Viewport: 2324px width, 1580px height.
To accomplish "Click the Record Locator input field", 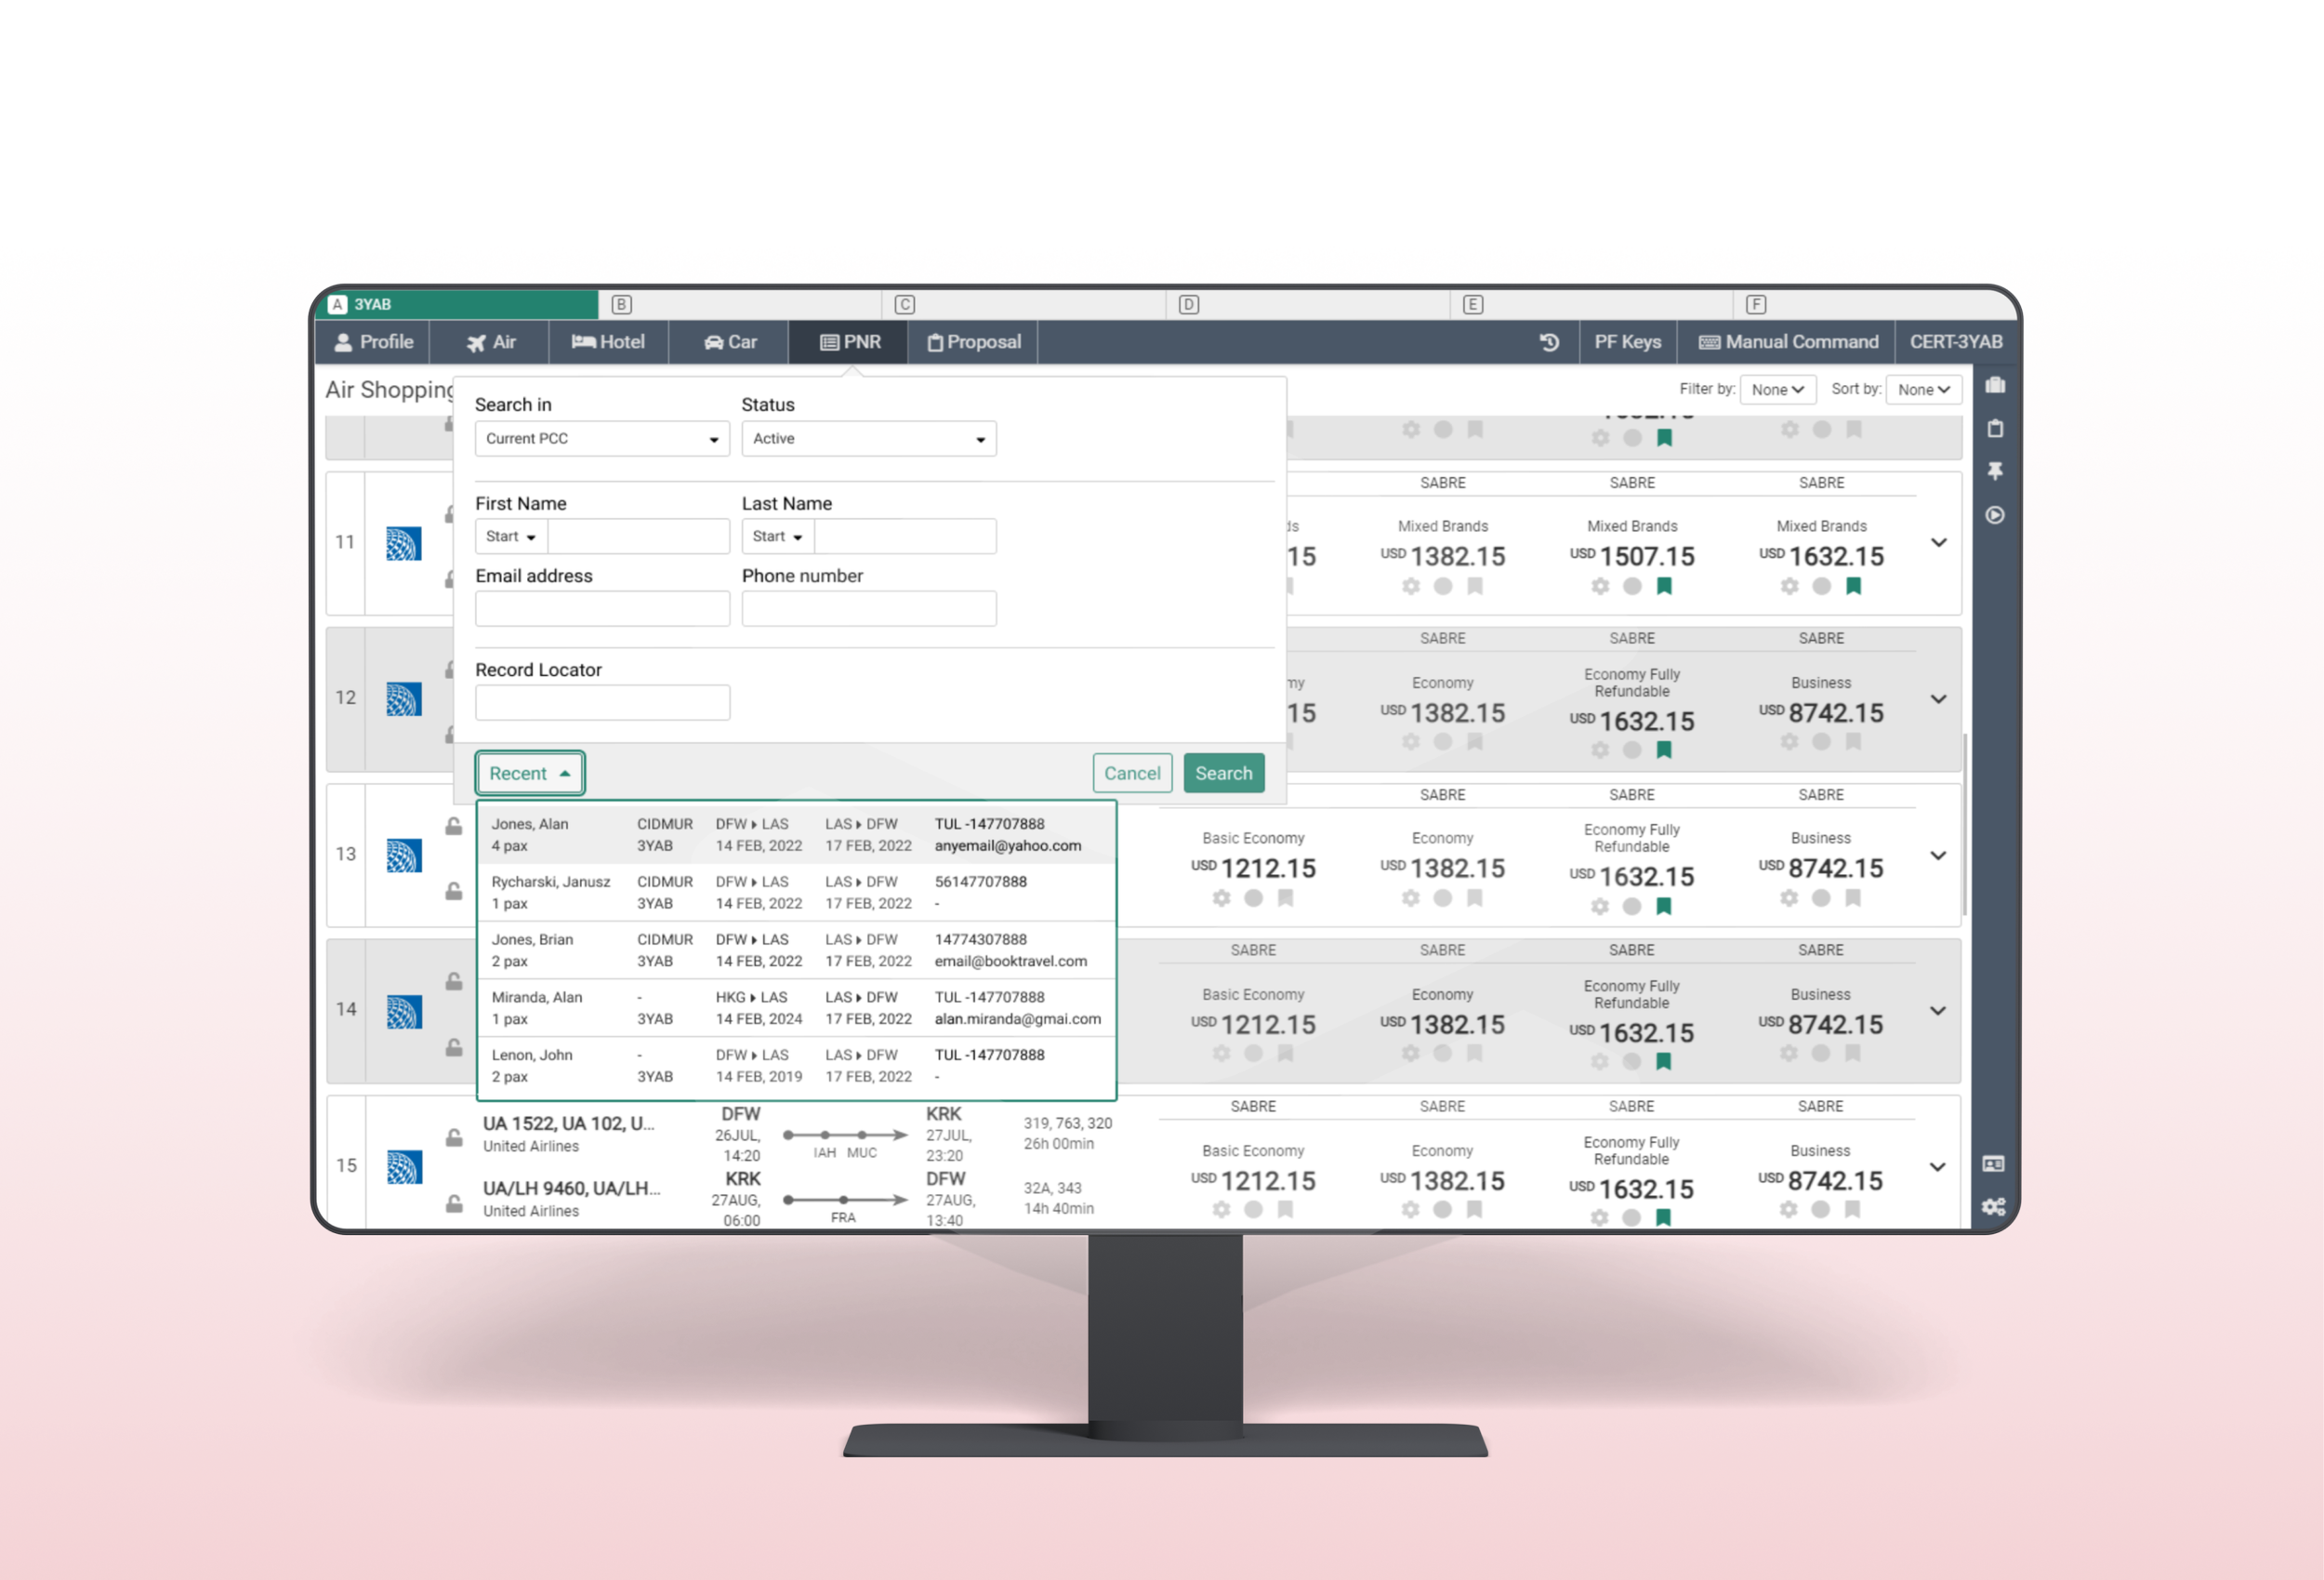I will [602, 702].
